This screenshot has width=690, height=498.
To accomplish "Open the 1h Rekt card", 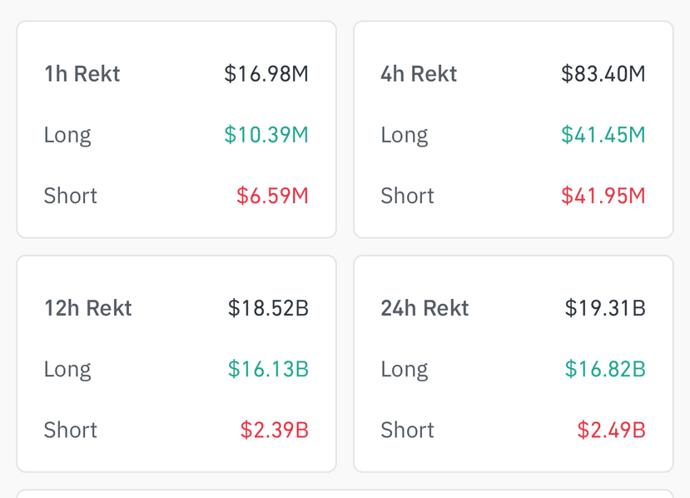I will click(x=176, y=129).
